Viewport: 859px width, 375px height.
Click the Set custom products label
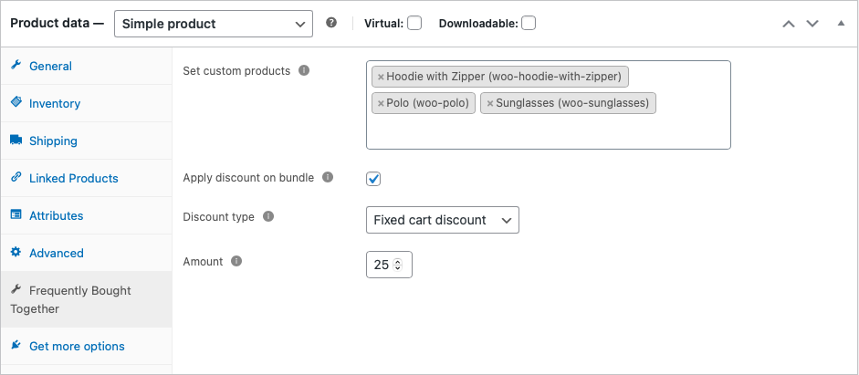click(236, 71)
